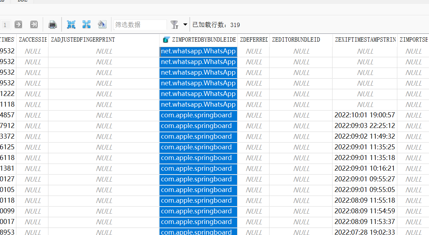Image resolution: width=429 pixels, height=235 pixels.
Task: Select ZACCESSIE NULL cell in row 3372
Action: 32,137
